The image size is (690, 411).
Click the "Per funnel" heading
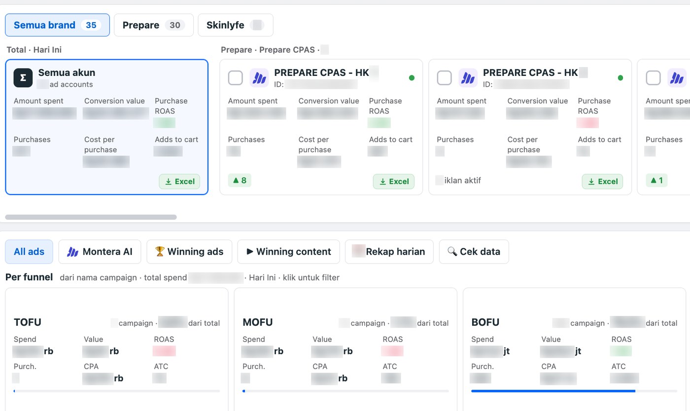(x=29, y=277)
